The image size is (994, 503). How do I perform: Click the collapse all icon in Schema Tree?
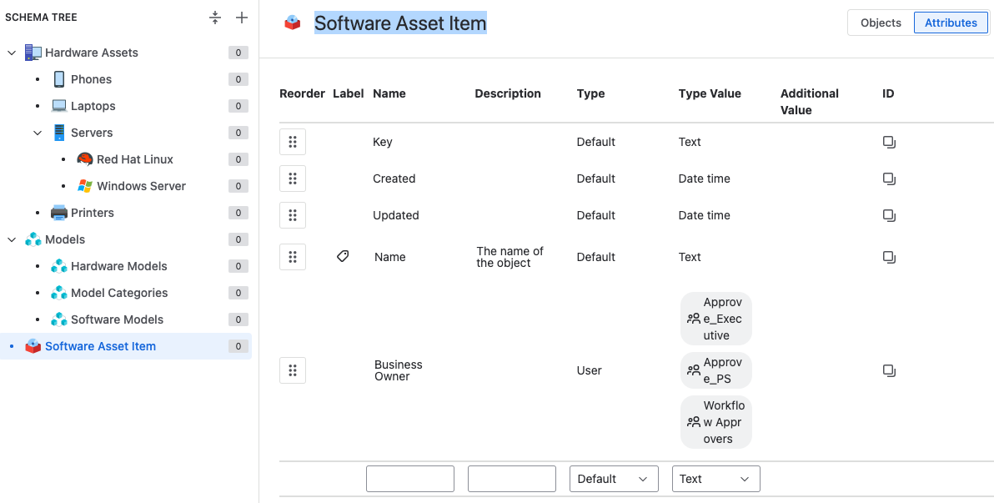pos(215,18)
